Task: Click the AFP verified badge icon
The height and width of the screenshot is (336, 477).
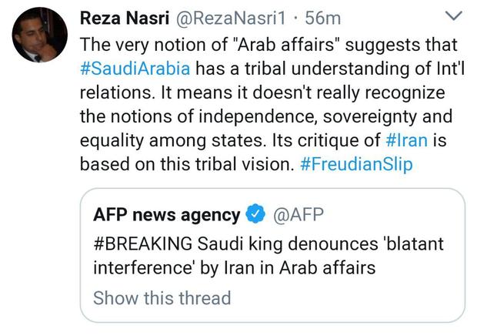Action: (255, 213)
